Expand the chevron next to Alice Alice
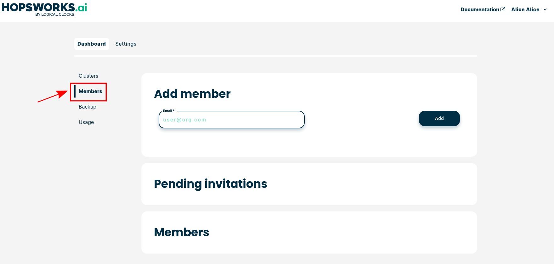The image size is (554, 264). pyautogui.click(x=545, y=9)
